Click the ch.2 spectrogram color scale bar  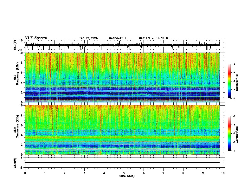click(229, 133)
